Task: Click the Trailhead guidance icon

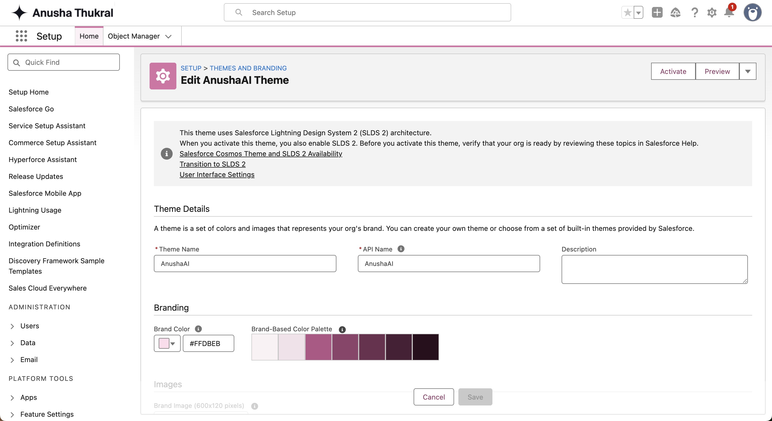Action: tap(675, 13)
